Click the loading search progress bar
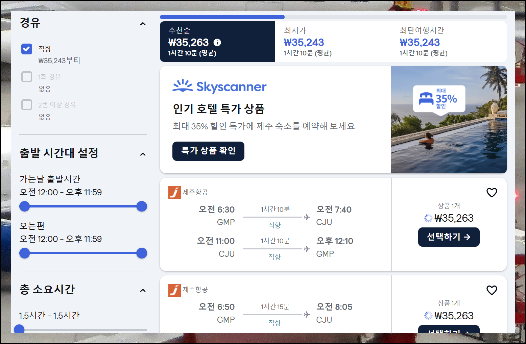The width and height of the screenshot is (526, 344). [333, 17]
